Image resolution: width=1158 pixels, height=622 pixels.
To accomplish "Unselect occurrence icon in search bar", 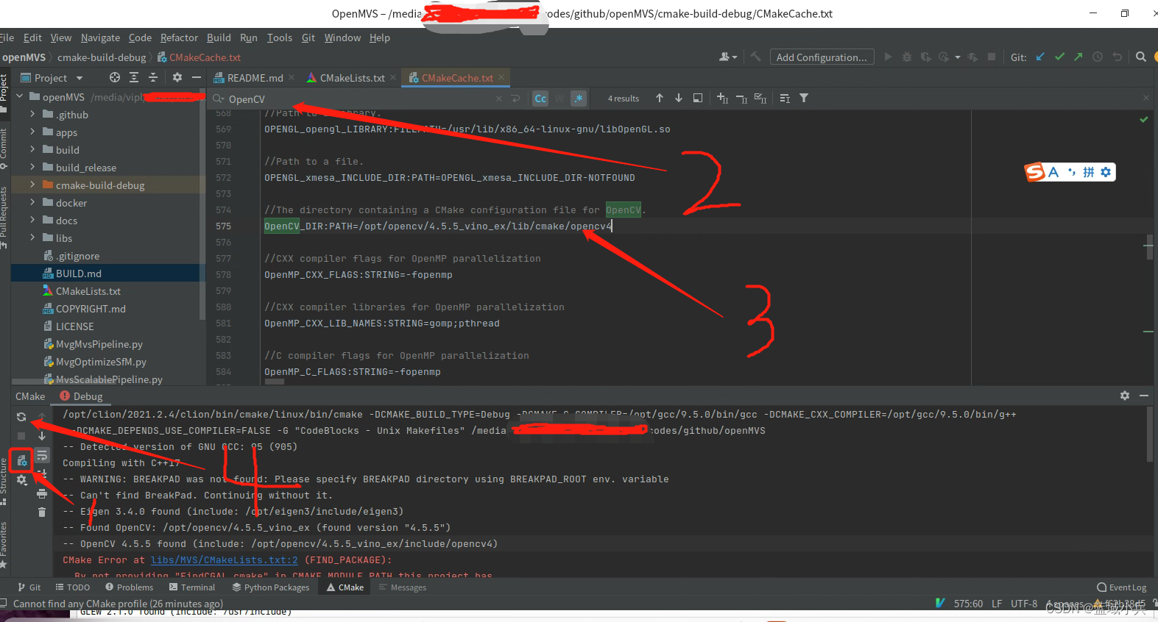I will click(x=741, y=98).
